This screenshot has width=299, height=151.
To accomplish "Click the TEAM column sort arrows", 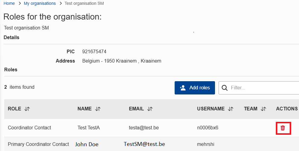I will tap(263, 109).
